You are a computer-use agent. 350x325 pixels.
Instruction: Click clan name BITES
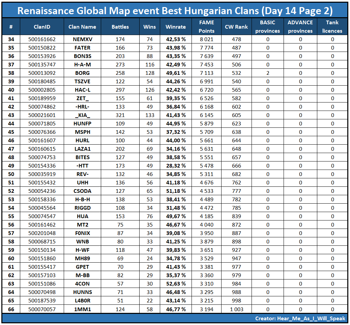(x=83, y=157)
